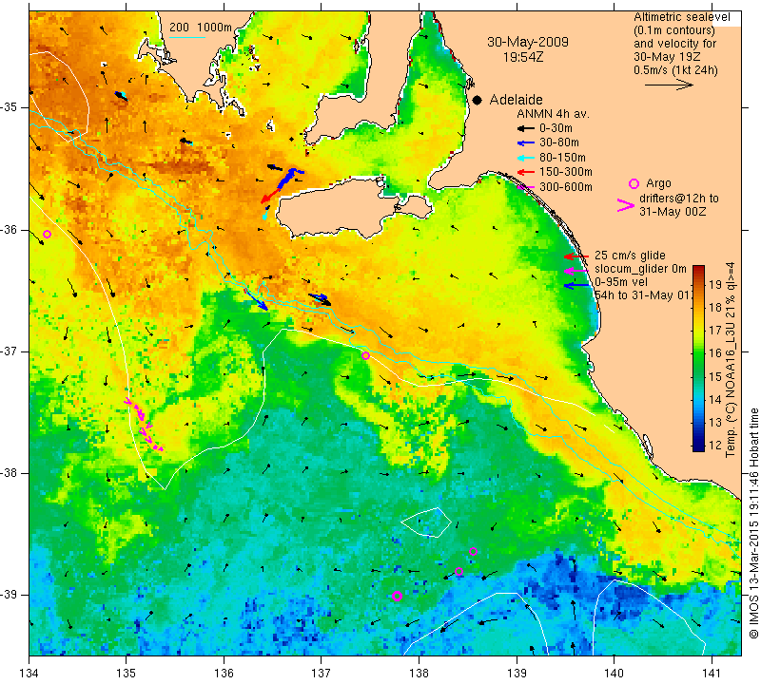
Task: Click the -37 latitude axis label
Action: [x=10, y=351]
